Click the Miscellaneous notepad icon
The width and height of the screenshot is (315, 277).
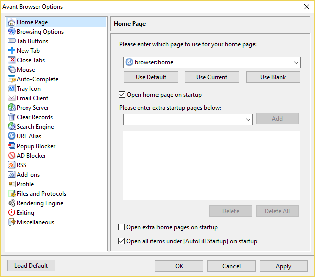click(11, 222)
